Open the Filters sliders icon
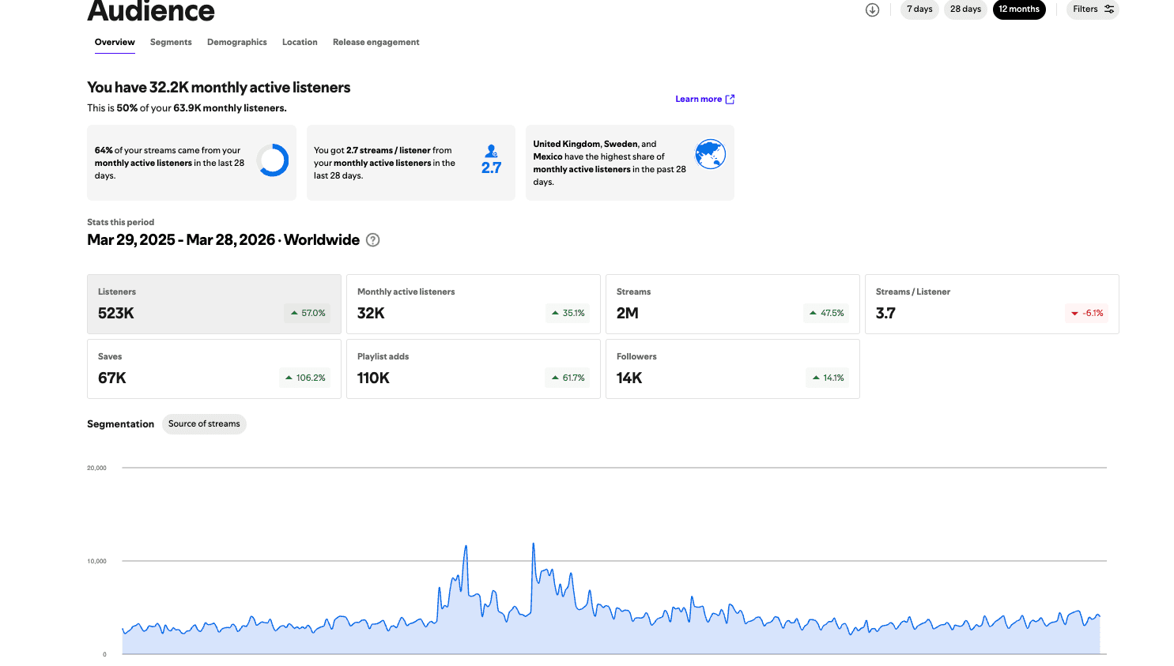1174x666 pixels. point(1109,9)
